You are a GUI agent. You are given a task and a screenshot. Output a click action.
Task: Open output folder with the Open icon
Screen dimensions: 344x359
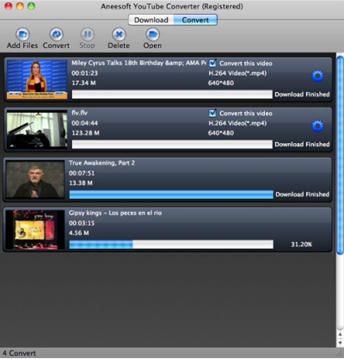[x=152, y=34]
